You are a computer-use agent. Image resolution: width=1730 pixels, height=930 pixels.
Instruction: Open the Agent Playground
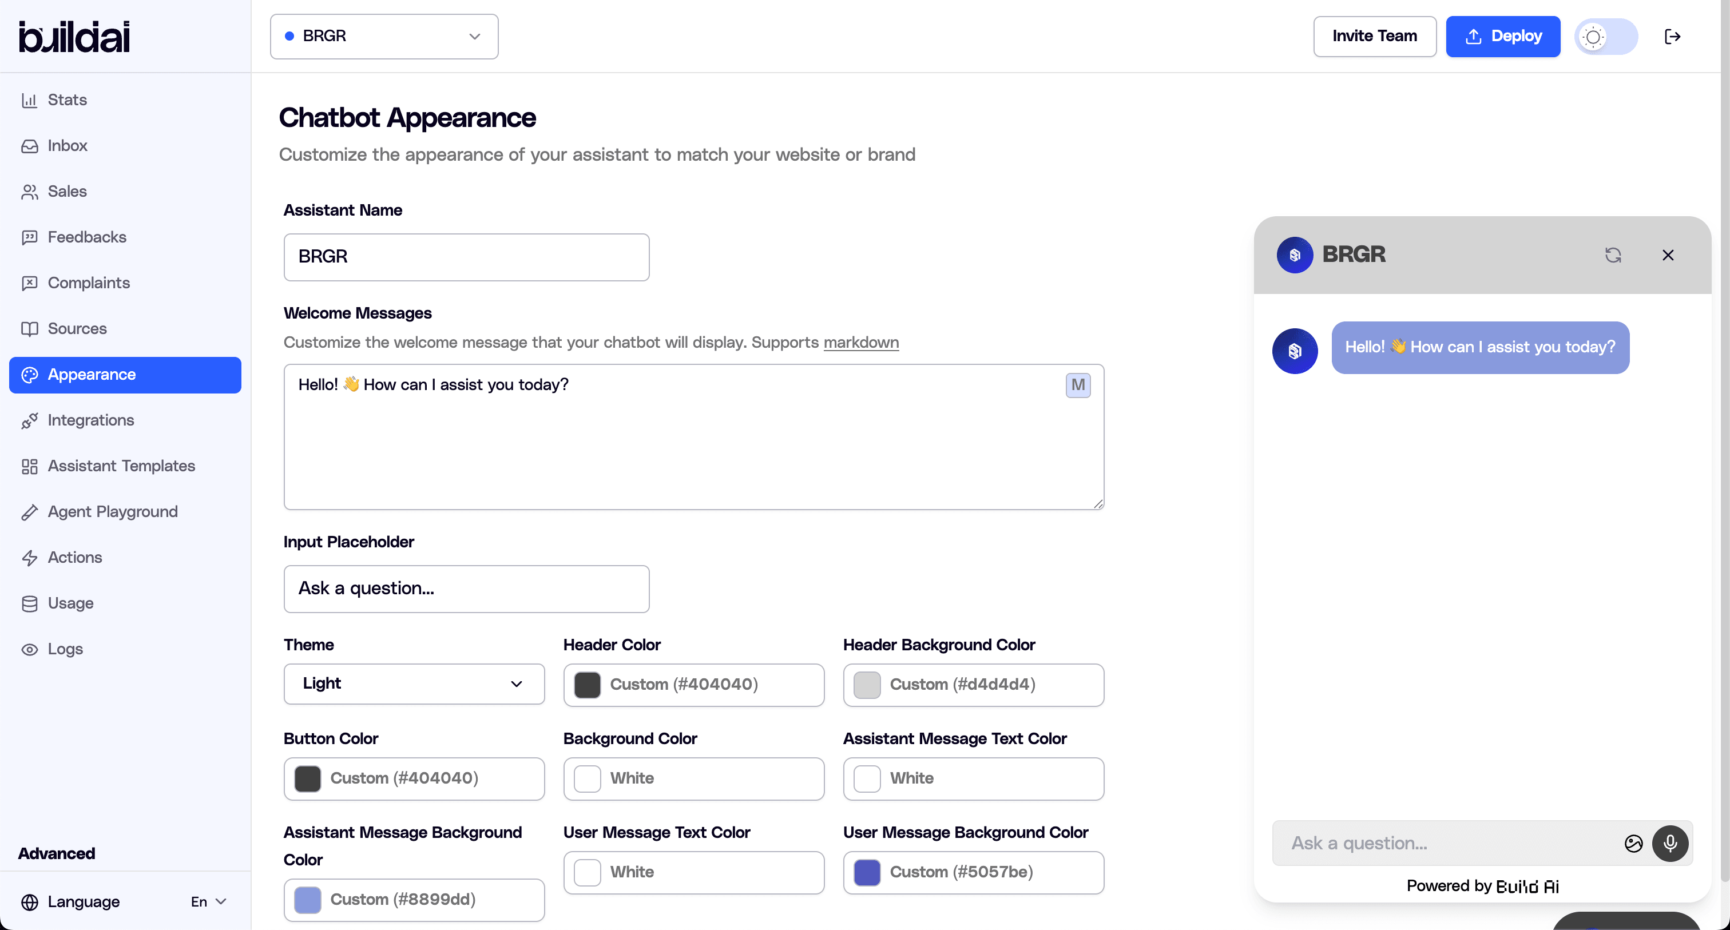112,511
